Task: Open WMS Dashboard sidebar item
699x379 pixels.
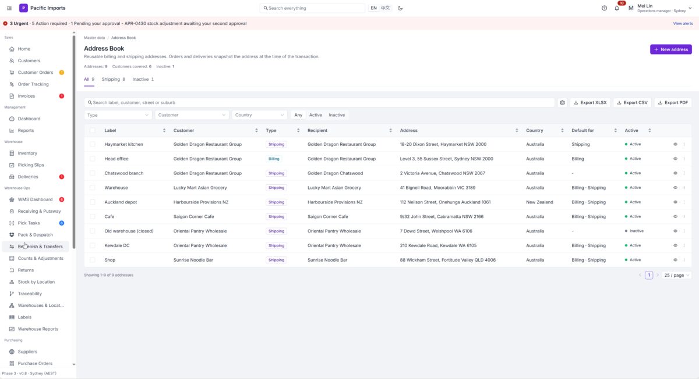Action: pos(36,199)
